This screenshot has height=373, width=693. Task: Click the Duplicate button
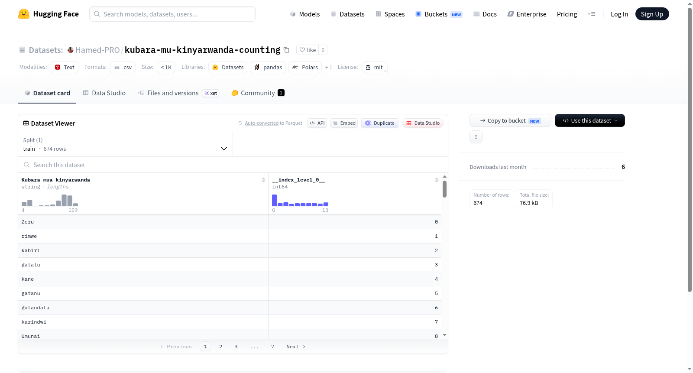[x=380, y=123]
